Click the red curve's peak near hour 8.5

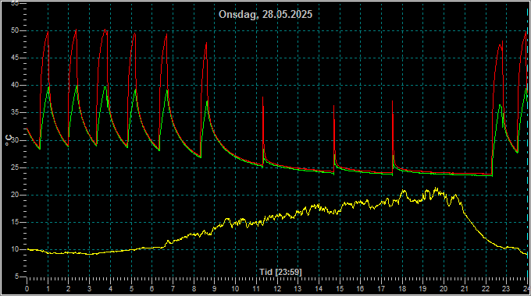coord(206,43)
